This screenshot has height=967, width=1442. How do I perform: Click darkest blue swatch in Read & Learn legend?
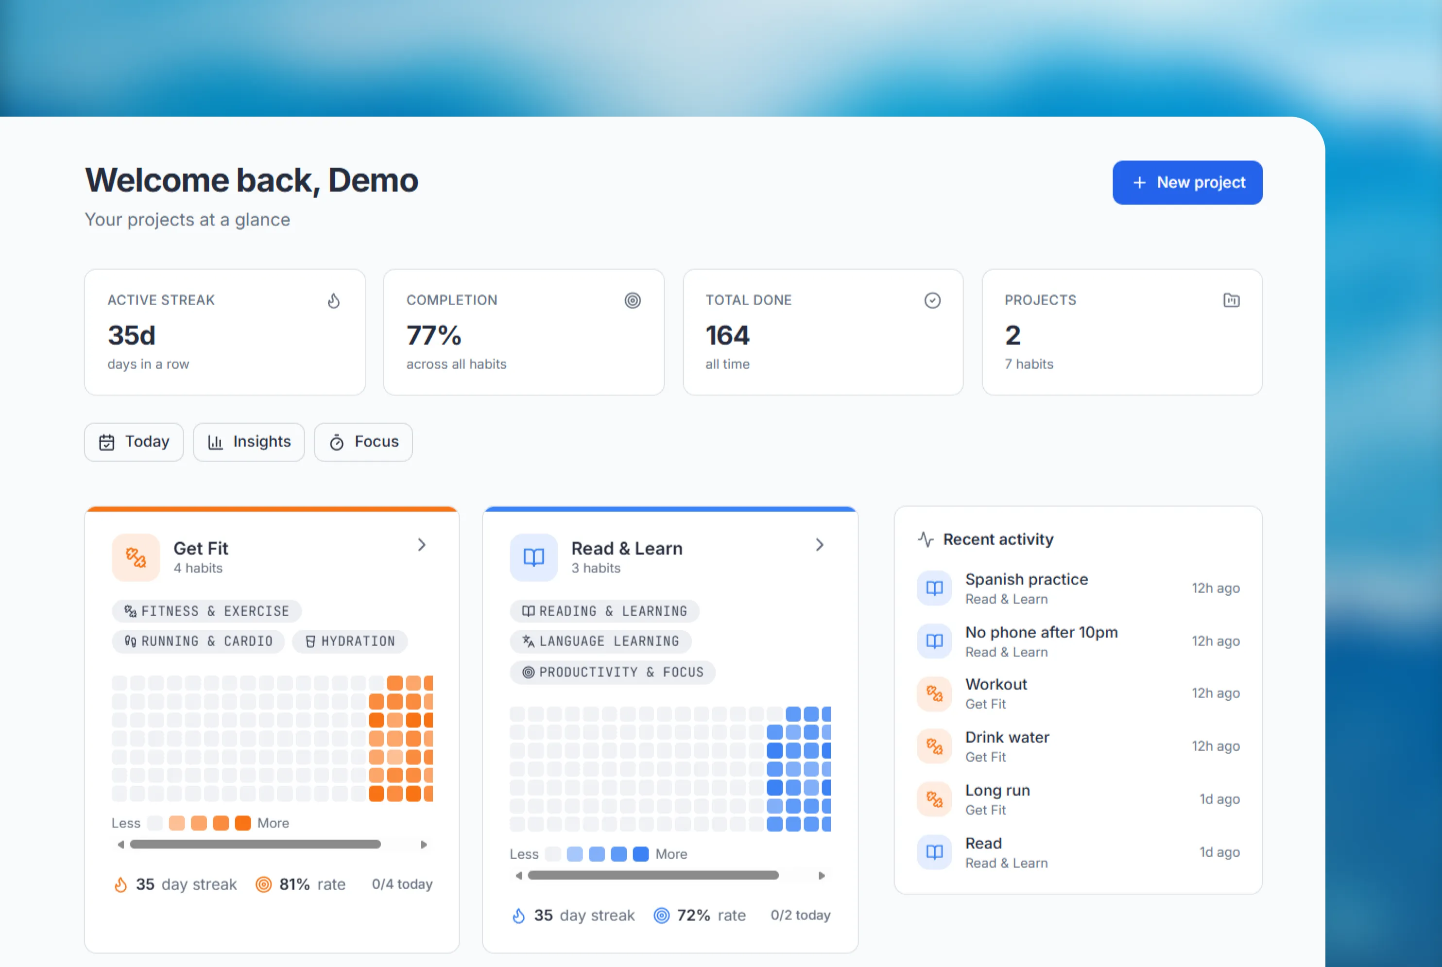641,854
